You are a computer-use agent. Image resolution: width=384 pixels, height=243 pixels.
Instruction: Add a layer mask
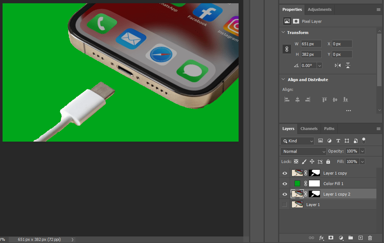pyautogui.click(x=331, y=238)
